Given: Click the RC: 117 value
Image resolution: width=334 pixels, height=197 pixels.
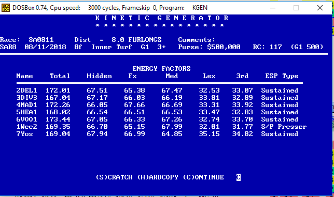Looking at the screenshot, I should click(267, 47).
